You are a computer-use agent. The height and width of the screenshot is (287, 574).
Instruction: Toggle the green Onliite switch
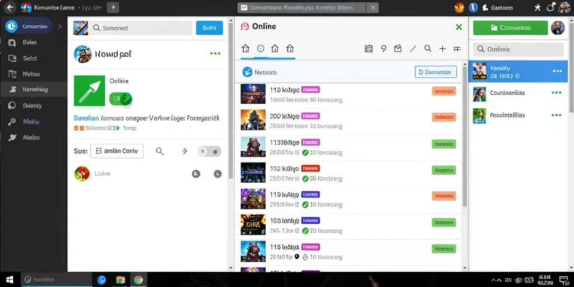pyautogui.click(x=121, y=99)
